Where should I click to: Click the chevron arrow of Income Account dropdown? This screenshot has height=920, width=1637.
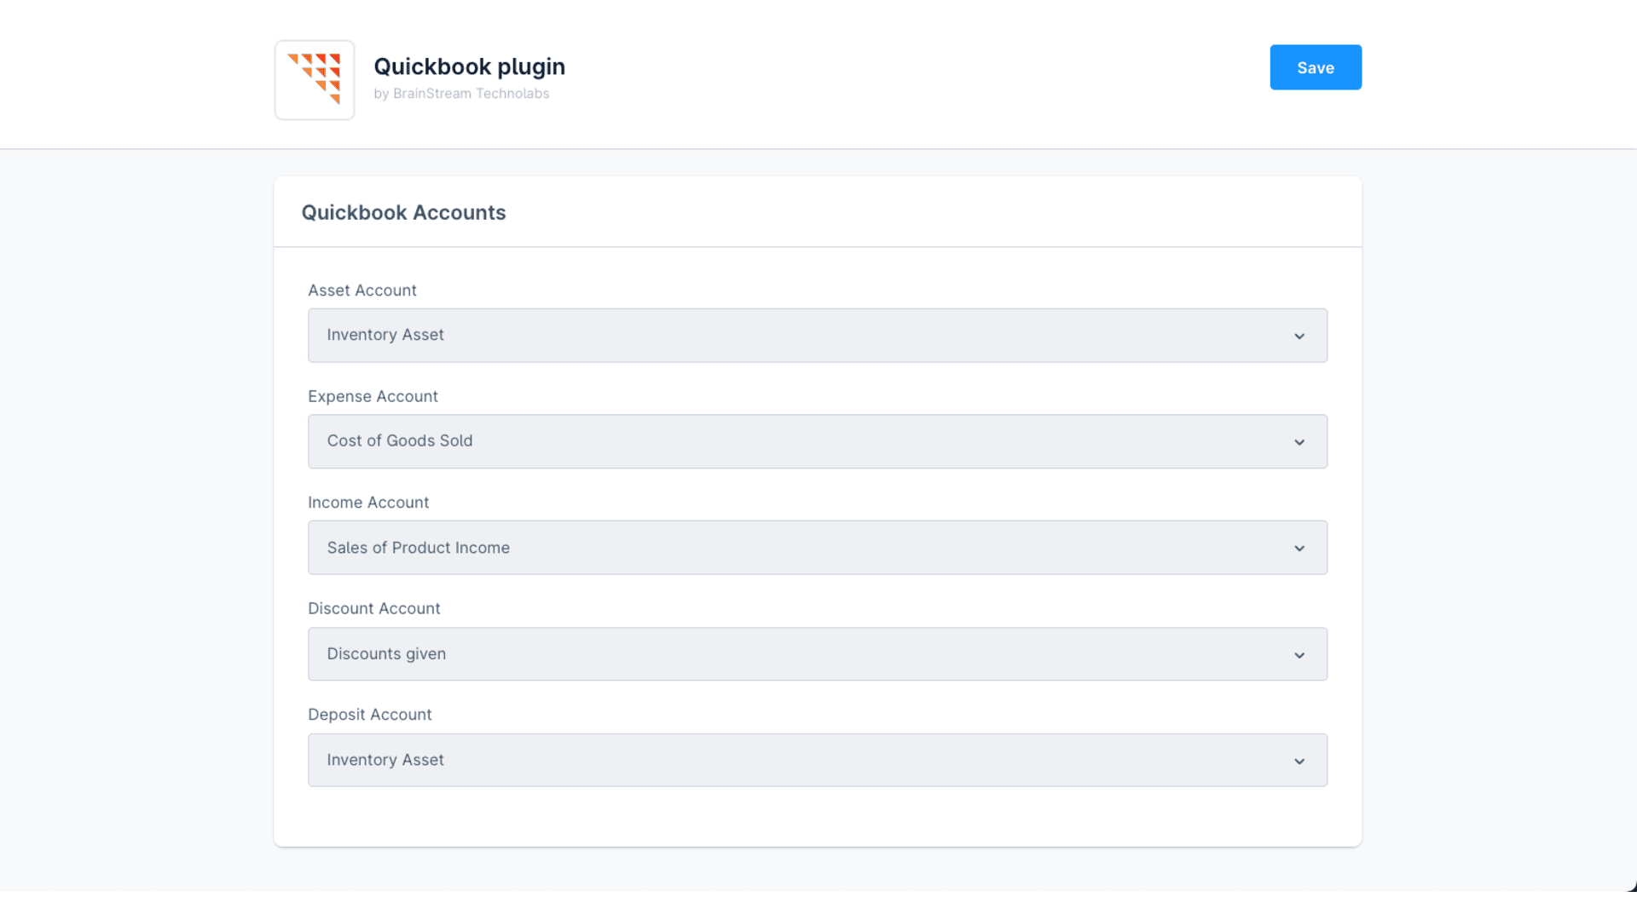(1299, 548)
